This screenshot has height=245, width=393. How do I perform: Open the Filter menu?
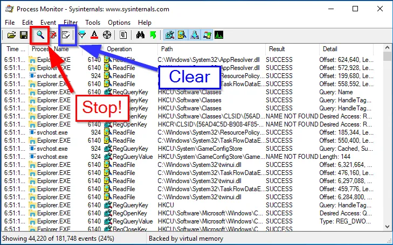click(x=70, y=23)
